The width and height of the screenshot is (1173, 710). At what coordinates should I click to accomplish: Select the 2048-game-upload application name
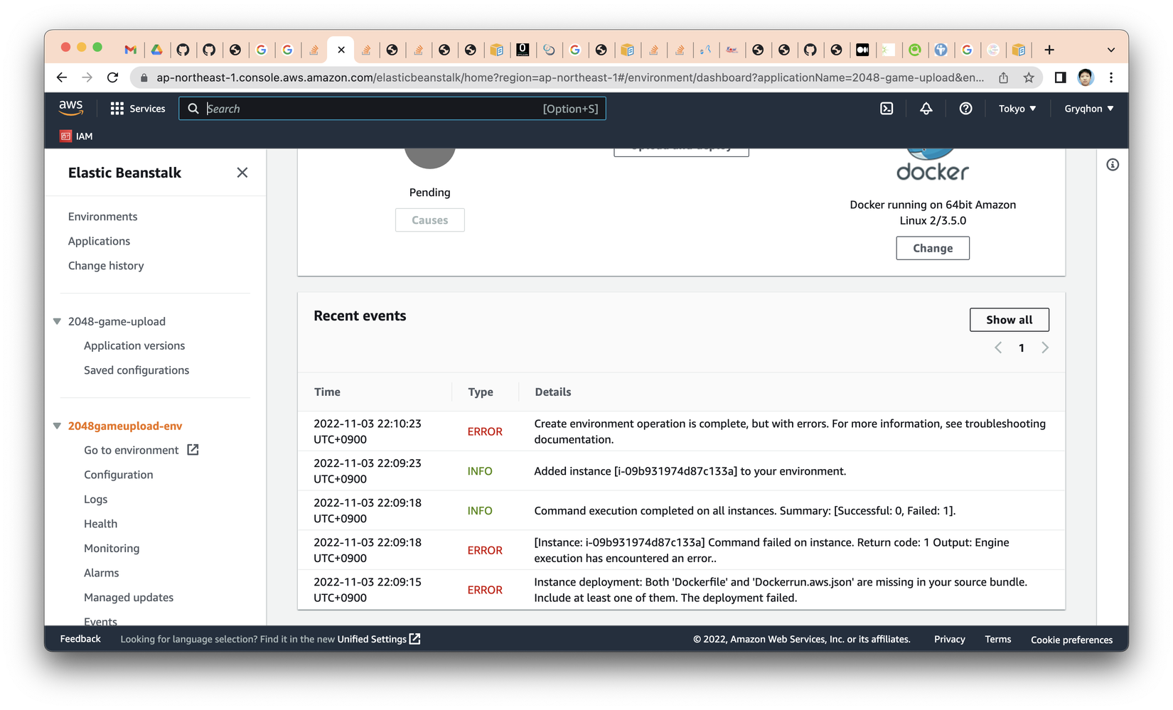[117, 321]
